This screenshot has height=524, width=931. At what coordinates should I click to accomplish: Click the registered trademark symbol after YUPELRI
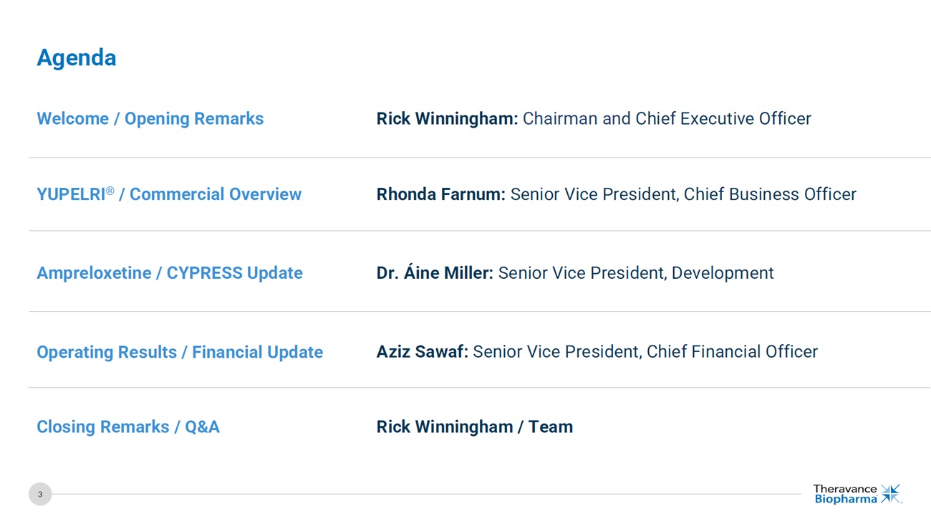click(110, 191)
